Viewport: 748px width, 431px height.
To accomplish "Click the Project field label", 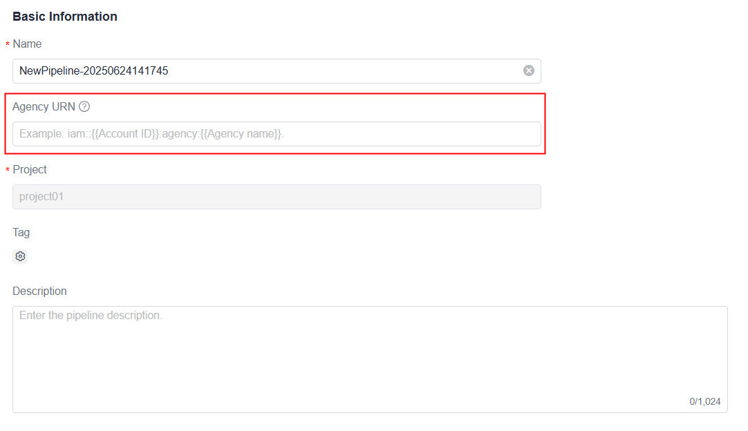I will [x=30, y=170].
